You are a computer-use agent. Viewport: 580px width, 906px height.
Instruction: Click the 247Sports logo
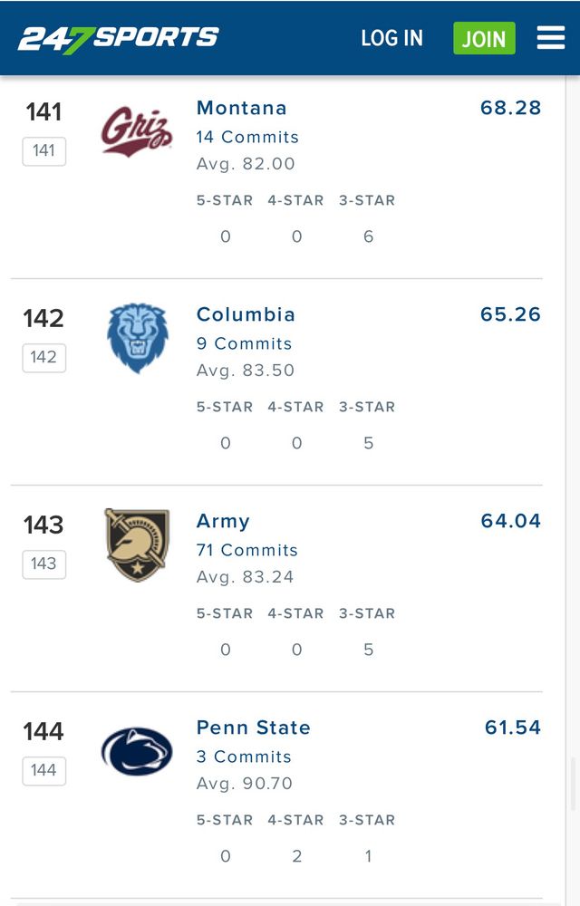pos(119,38)
